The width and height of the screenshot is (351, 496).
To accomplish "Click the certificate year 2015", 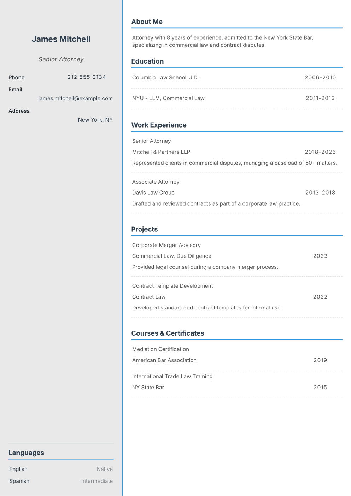I will click(x=320, y=388).
